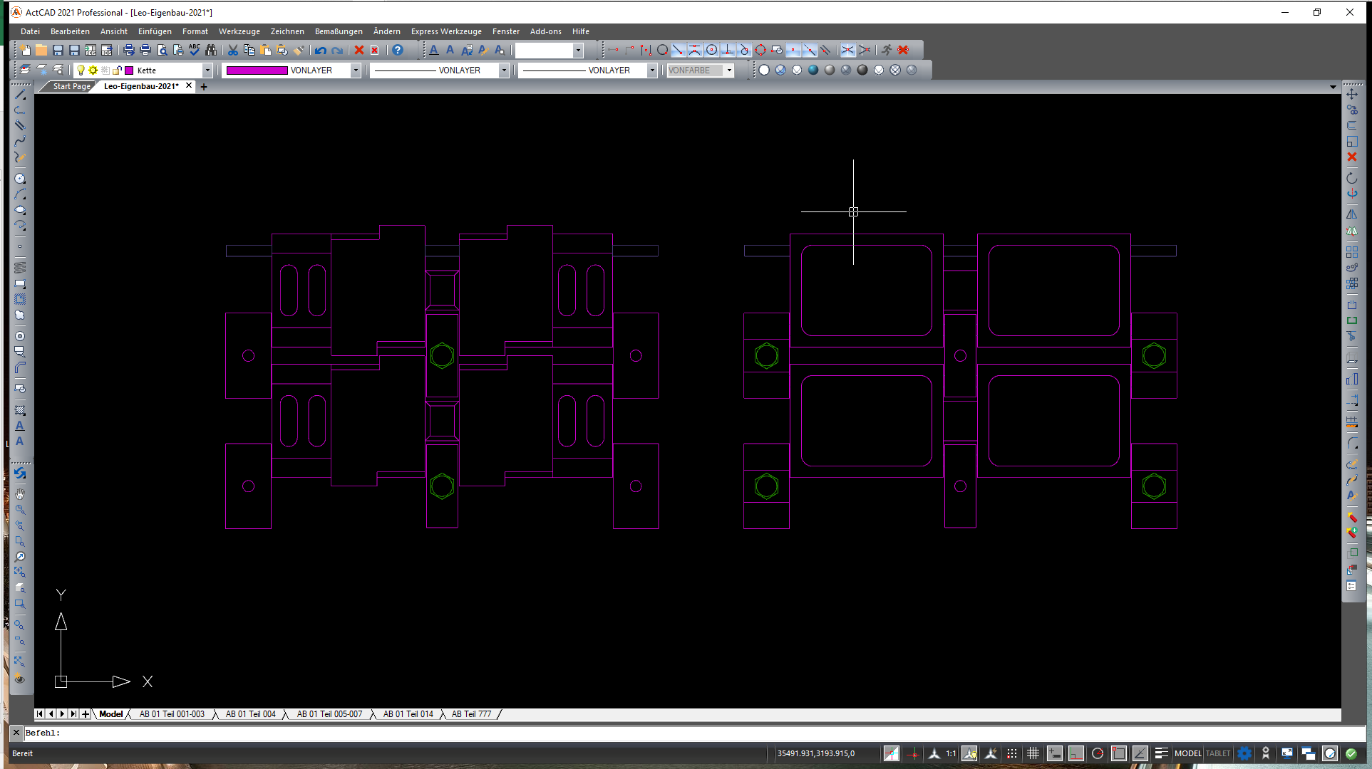Click the Help question mark icon

click(398, 50)
